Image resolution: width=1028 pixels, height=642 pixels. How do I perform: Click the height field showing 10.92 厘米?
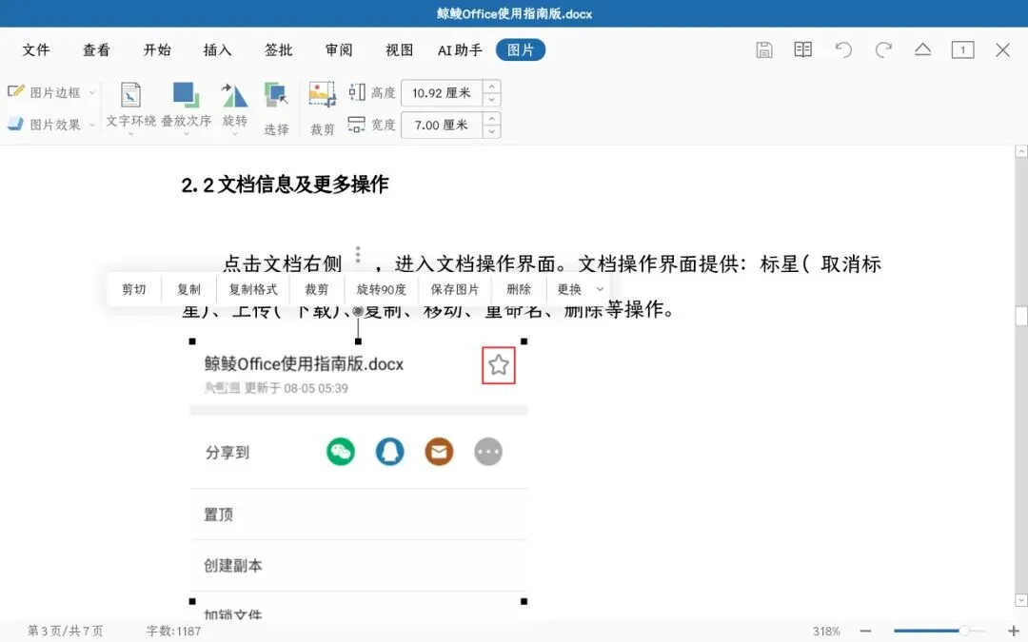tap(442, 93)
